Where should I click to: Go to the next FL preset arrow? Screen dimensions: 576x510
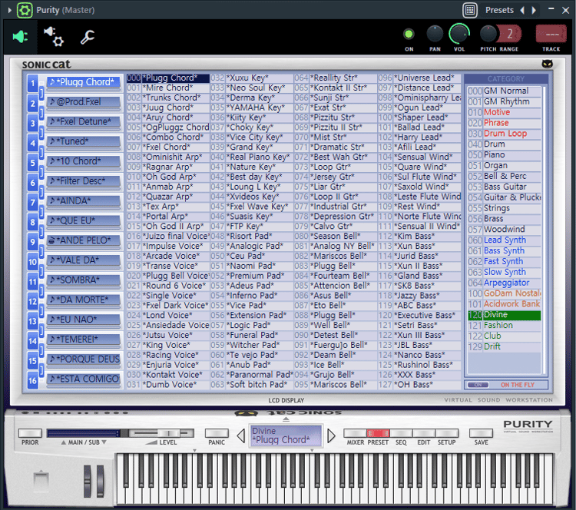[x=534, y=10]
